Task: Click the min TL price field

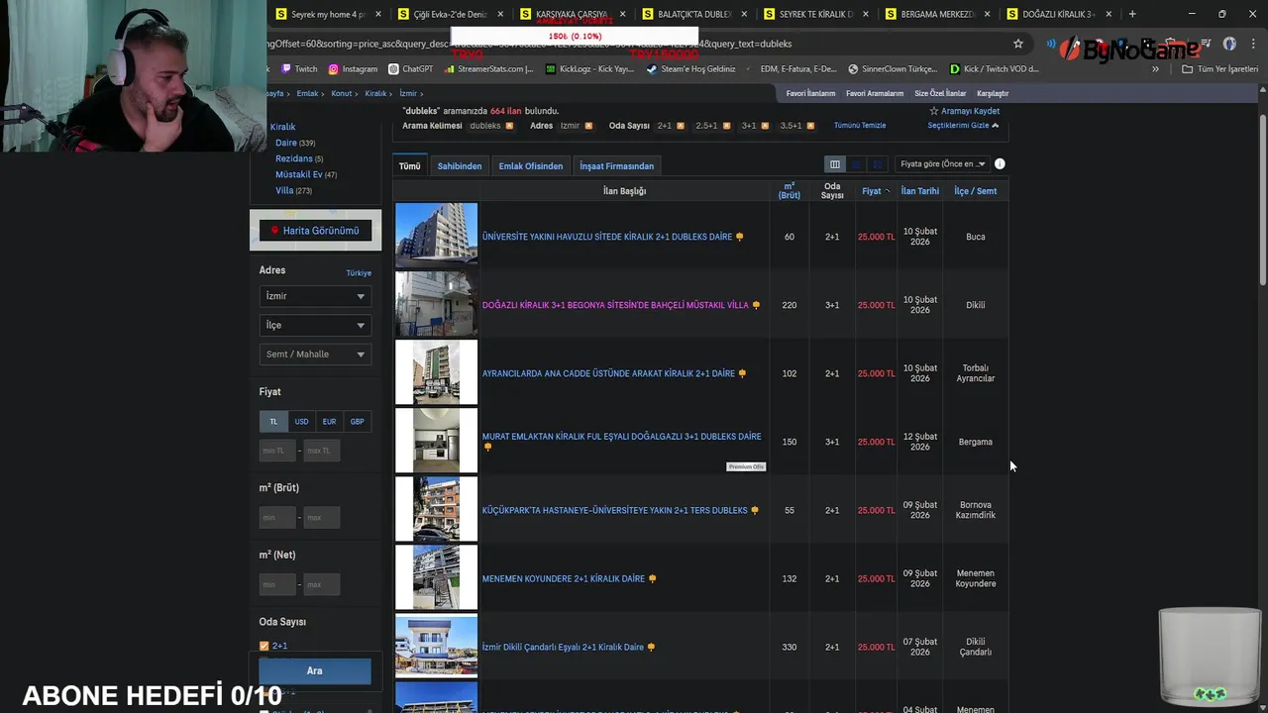Action: click(277, 451)
